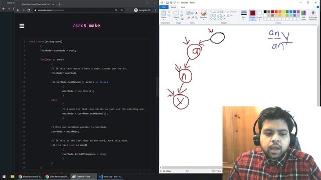Select the Eraser tool in Paint
The image size is (321, 180).
[189, 18]
